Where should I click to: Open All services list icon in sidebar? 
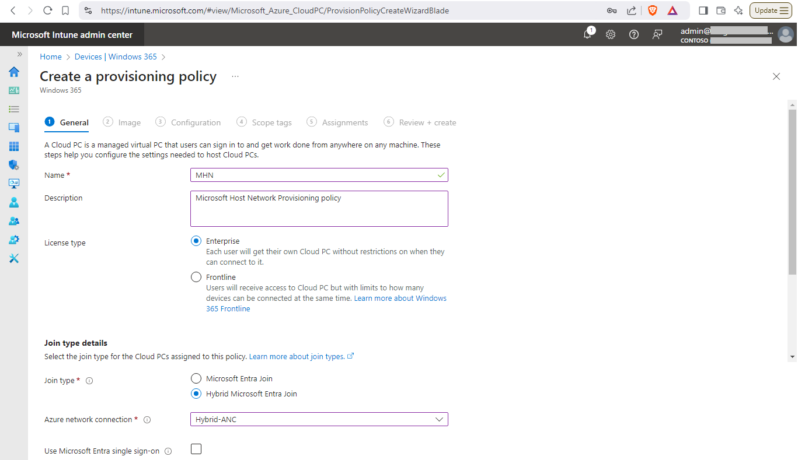(x=14, y=109)
